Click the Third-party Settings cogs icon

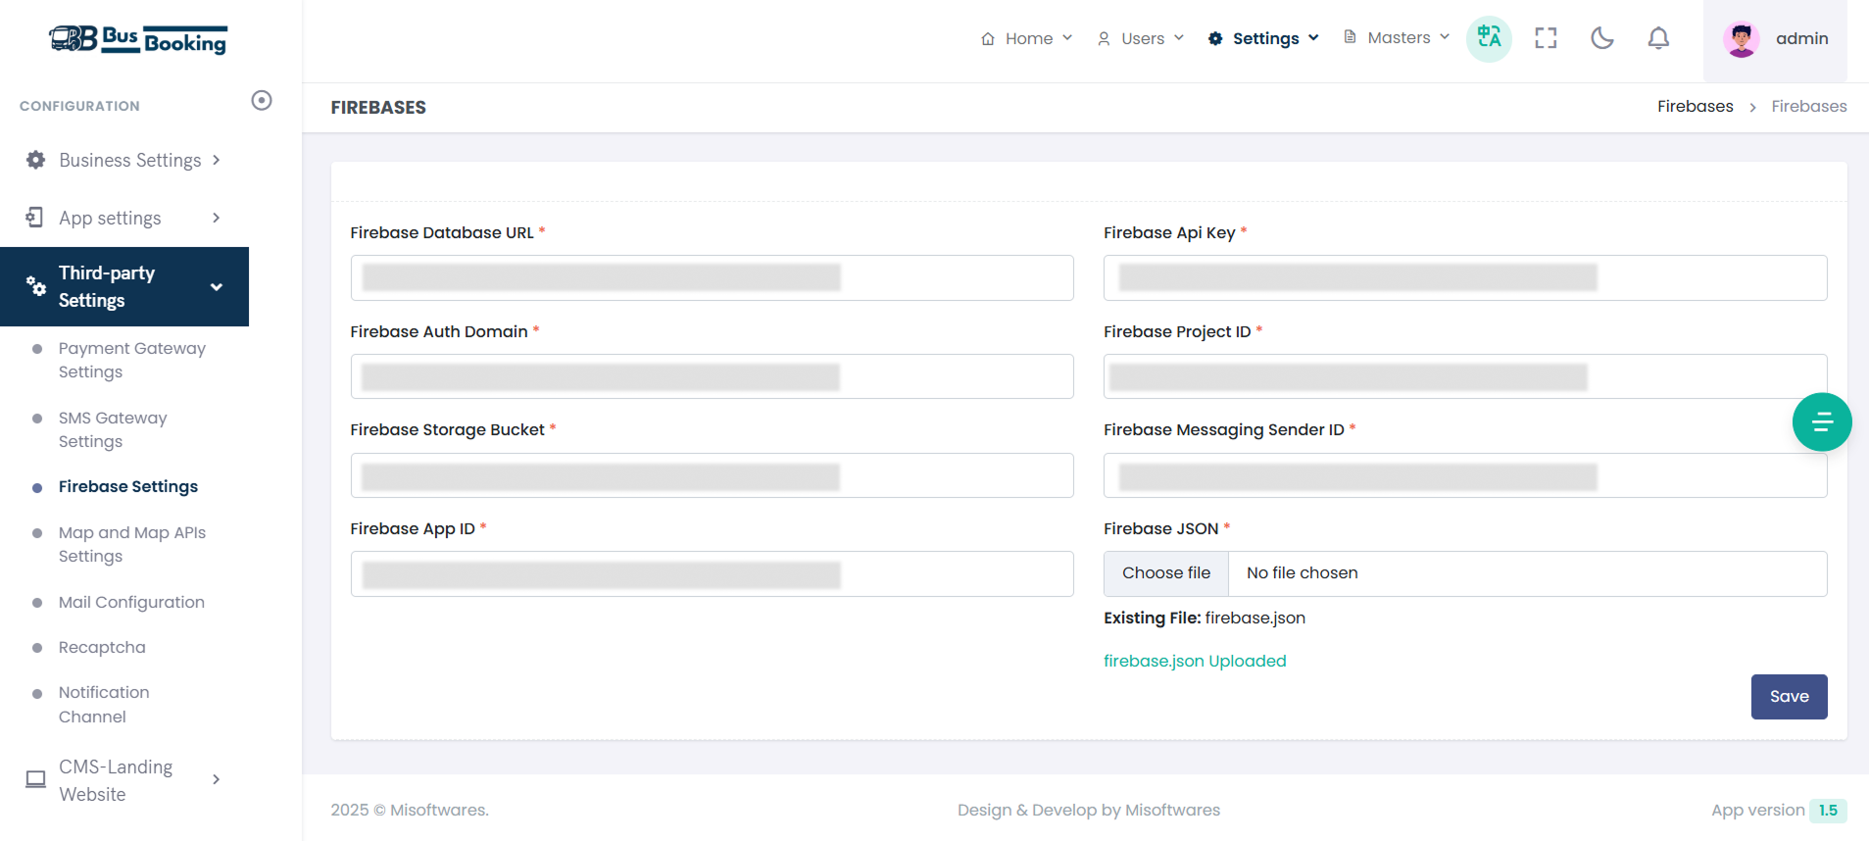(x=36, y=286)
